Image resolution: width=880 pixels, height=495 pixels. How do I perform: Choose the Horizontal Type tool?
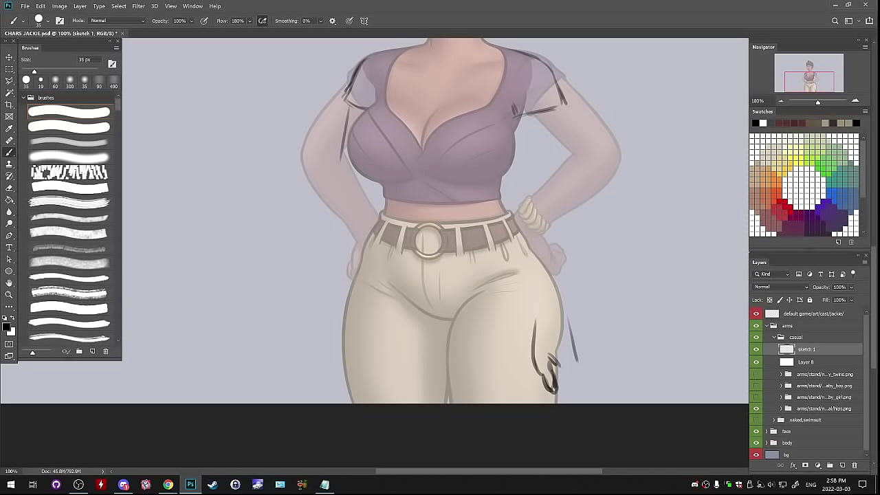(x=9, y=247)
